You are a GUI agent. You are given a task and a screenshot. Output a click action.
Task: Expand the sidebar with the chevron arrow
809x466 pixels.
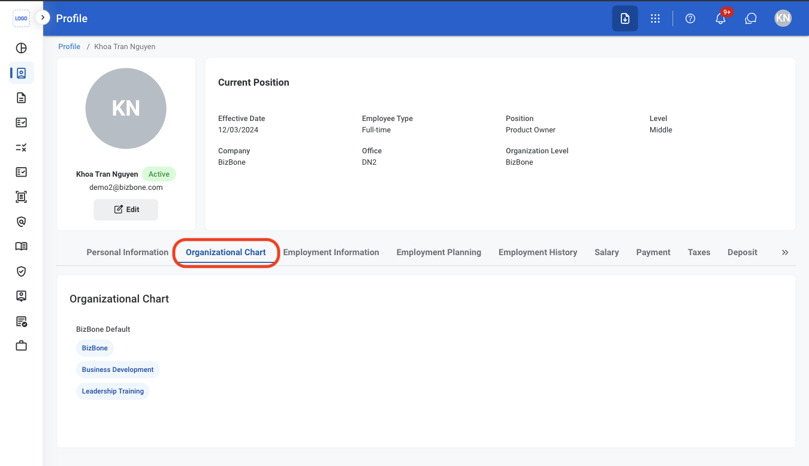coord(43,18)
